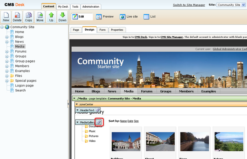Expand the Members tree node
Viewport: 247px width, 159px height.
coord(7,66)
